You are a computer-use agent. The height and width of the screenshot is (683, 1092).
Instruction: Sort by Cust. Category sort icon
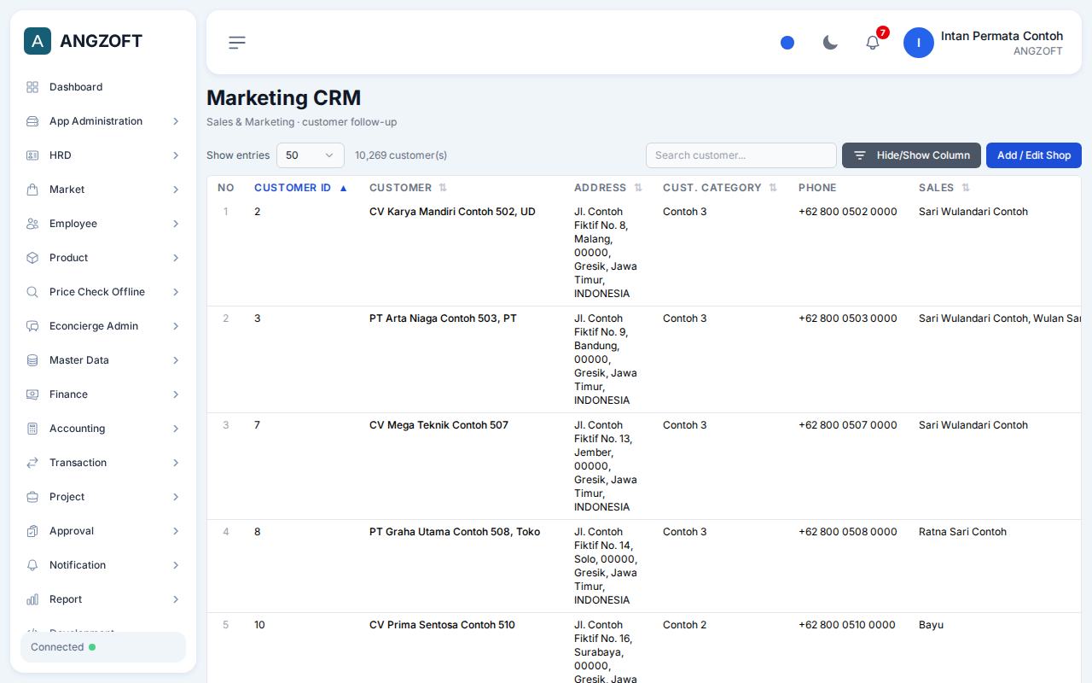click(773, 188)
